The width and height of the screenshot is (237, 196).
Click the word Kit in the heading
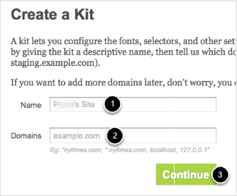tap(84, 14)
